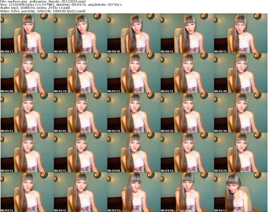Pick the 00:01:51 preview frame
268x212 pixels.
(27, 113)
